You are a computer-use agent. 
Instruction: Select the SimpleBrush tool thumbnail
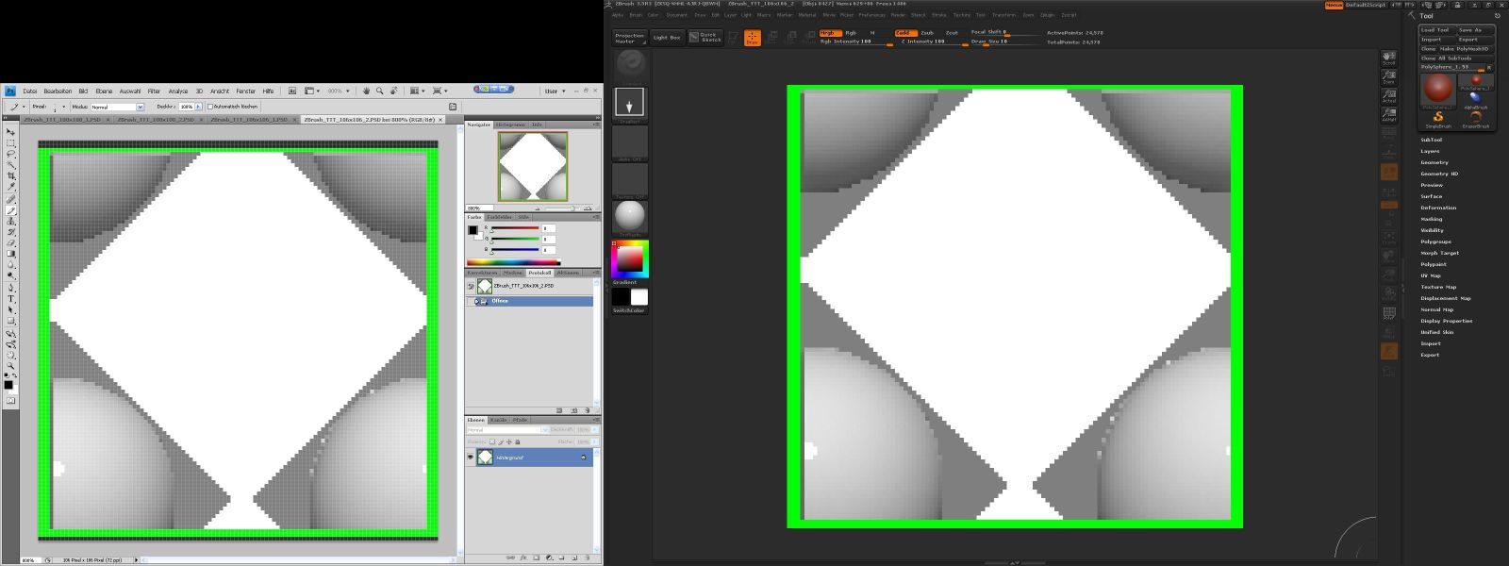(1438, 118)
